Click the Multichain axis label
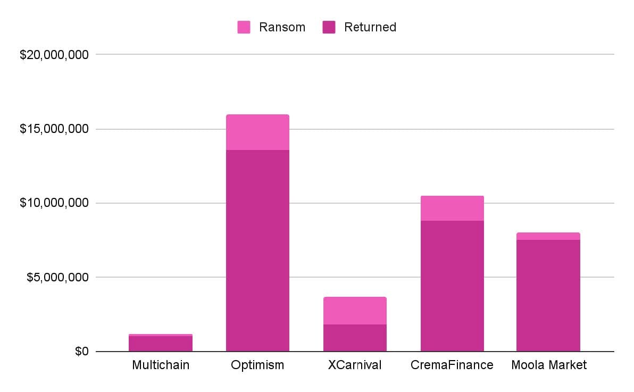The height and width of the screenshot is (392, 634). point(161,365)
